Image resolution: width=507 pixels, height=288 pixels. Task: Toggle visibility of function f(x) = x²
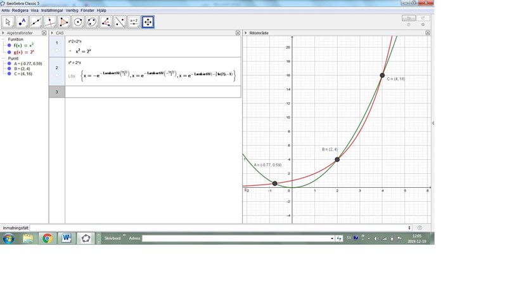tap(10, 46)
